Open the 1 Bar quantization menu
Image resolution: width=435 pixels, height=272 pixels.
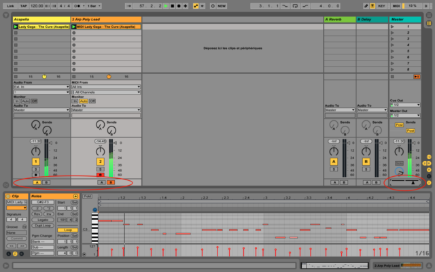tap(94, 6)
